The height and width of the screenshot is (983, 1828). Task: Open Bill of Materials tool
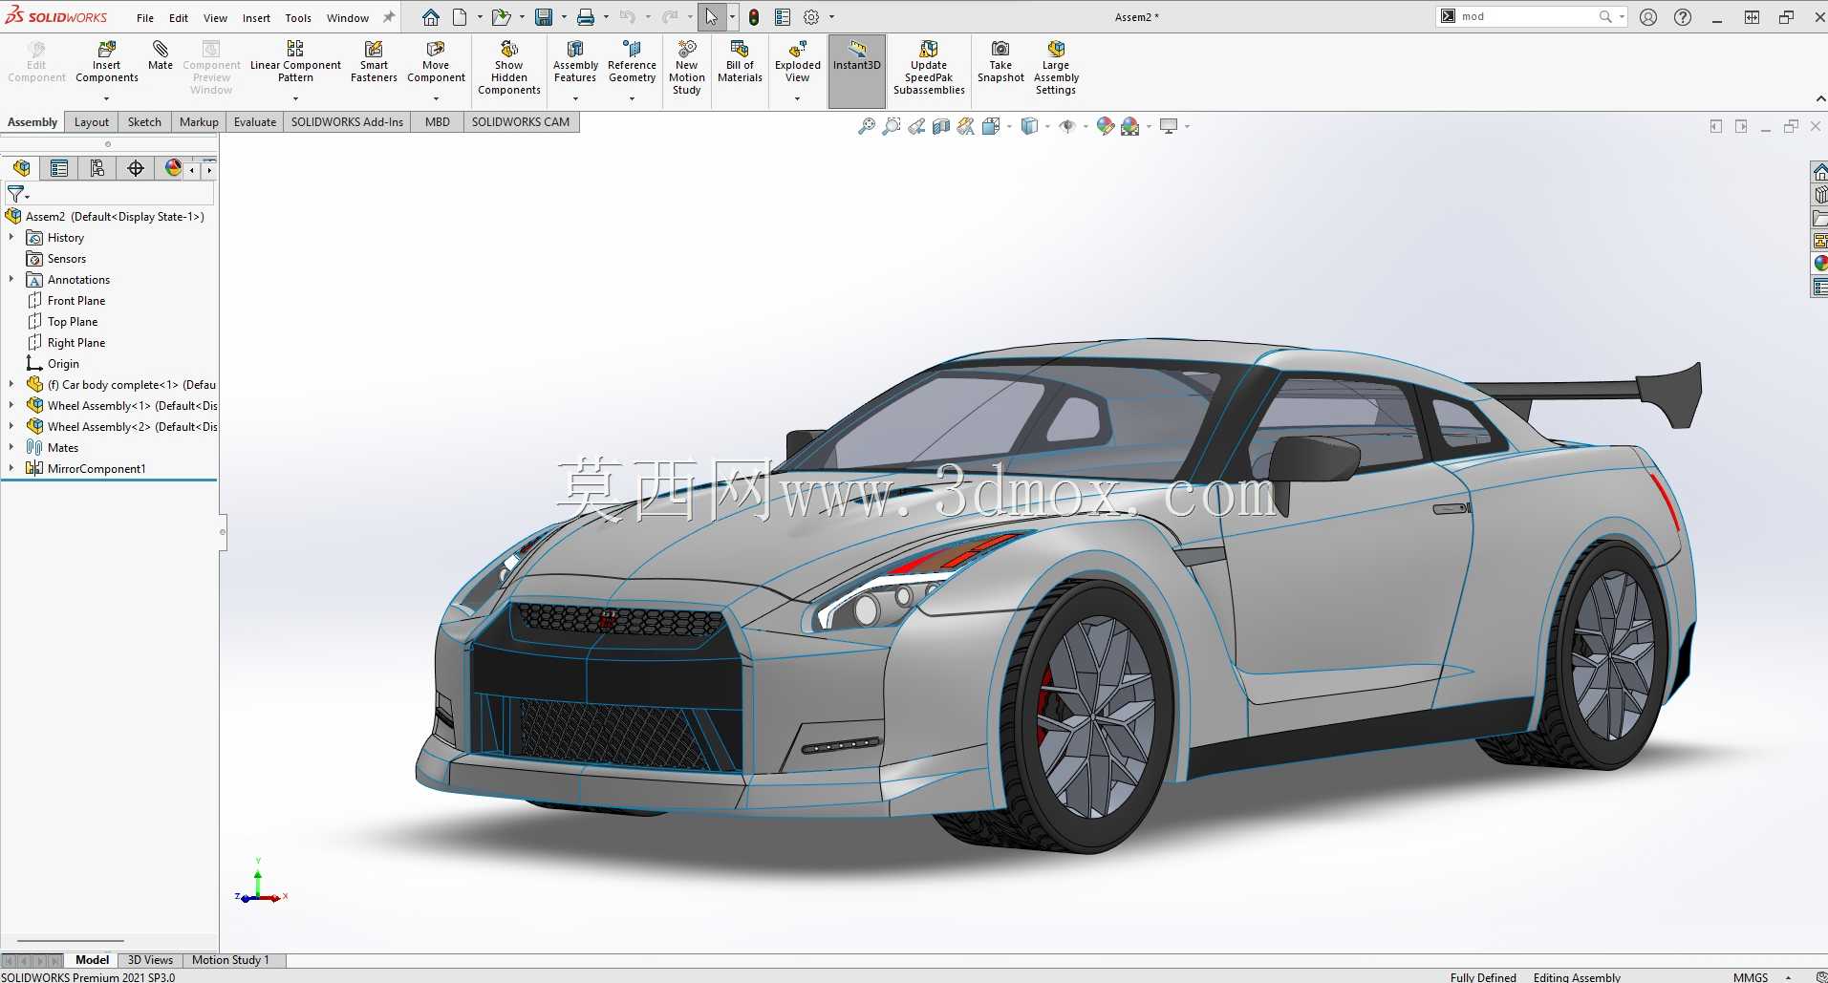tap(740, 63)
